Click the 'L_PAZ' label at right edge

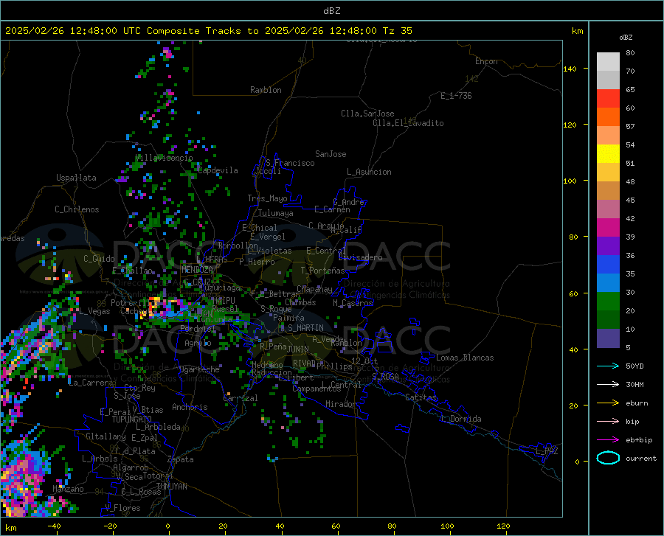pos(547,451)
